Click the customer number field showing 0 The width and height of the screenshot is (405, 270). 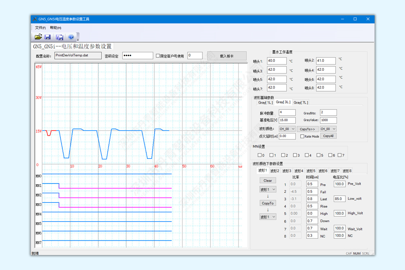[195, 55]
